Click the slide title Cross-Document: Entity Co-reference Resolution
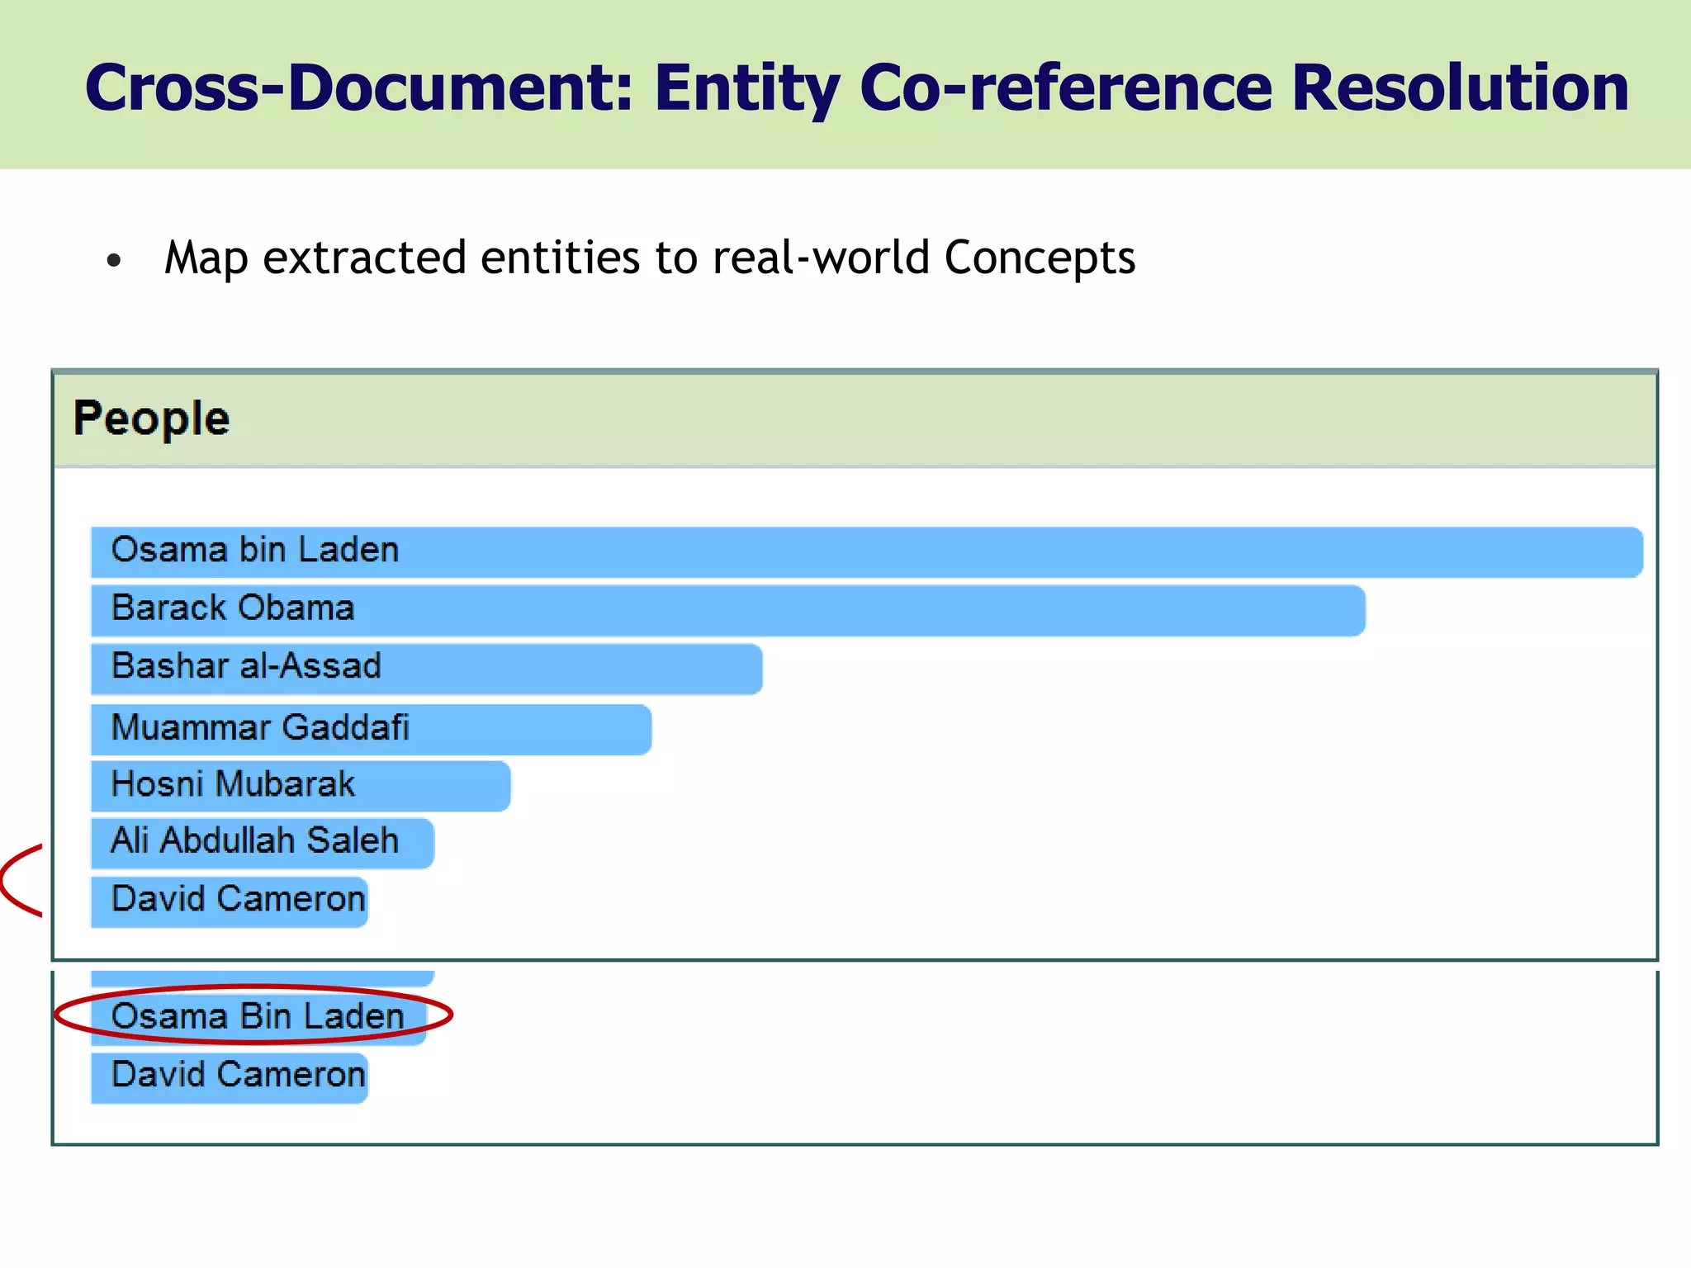Viewport: 1691px width, 1268px height. click(856, 88)
